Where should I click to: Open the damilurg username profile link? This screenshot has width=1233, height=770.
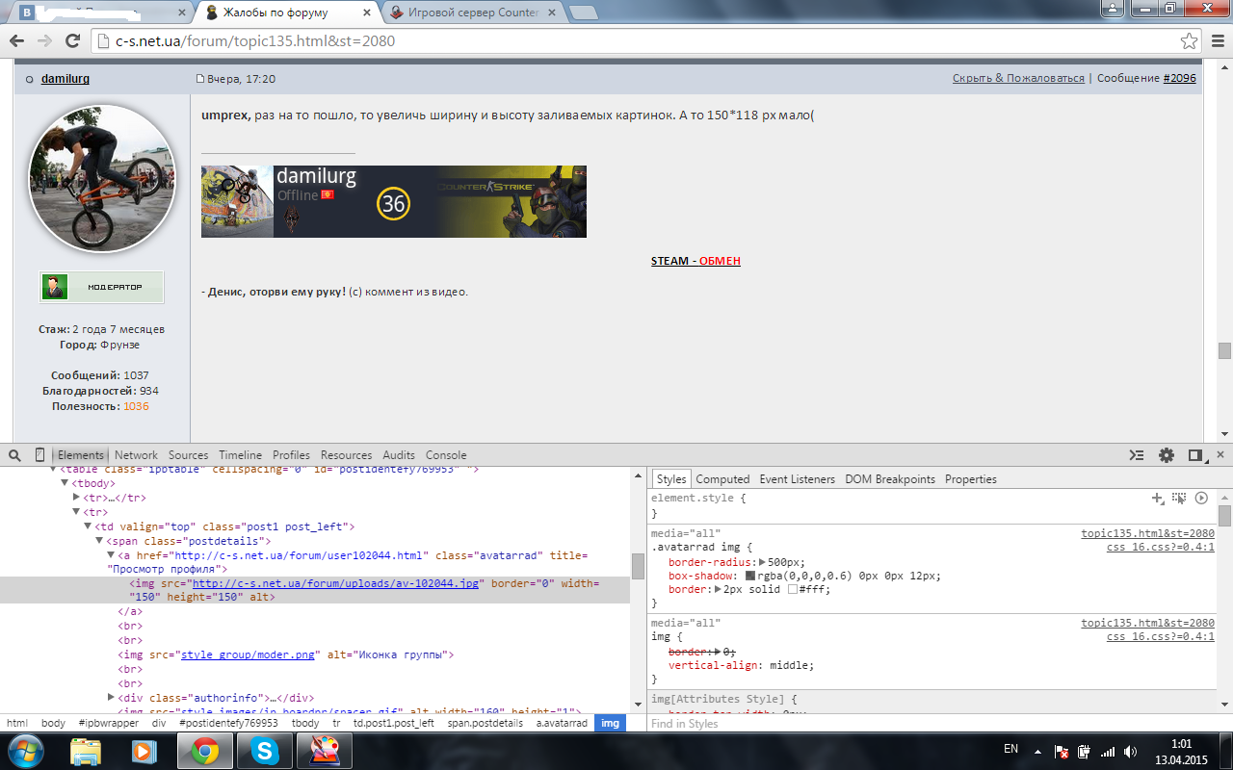click(x=66, y=79)
